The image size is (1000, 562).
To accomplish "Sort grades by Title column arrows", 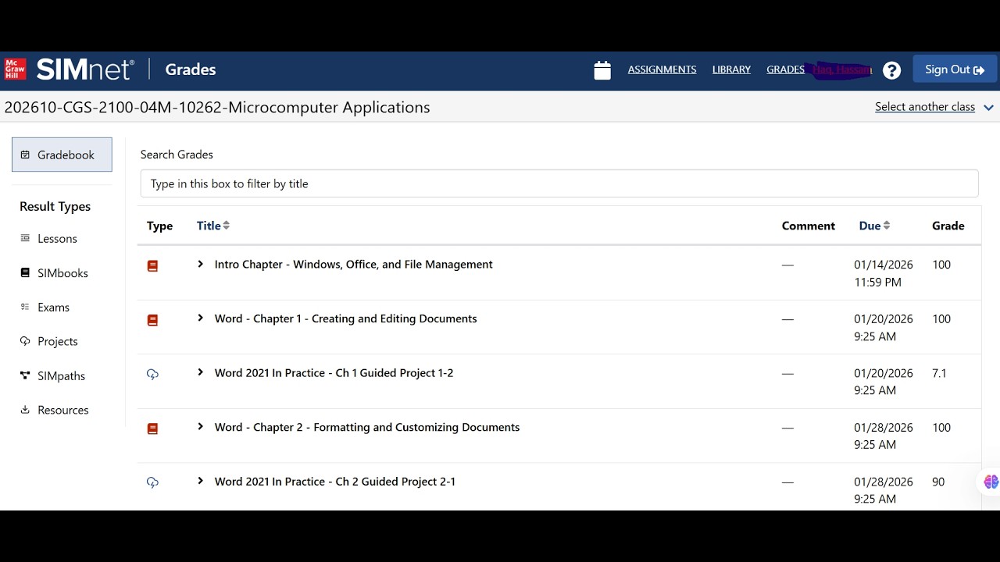I will click(227, 226).
